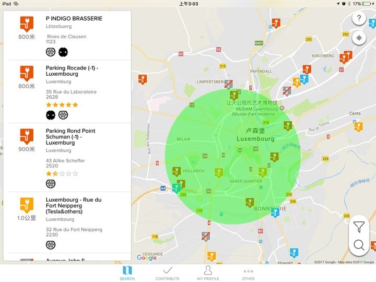
Task: Tap the orange charger icon for P INDIGO BRASSERIE
Action: (x=27, y=24)
